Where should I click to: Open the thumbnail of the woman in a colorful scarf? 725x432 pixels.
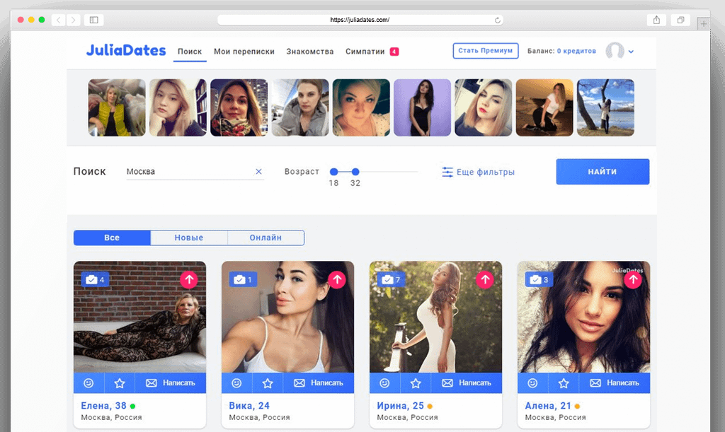coord(239,107)
